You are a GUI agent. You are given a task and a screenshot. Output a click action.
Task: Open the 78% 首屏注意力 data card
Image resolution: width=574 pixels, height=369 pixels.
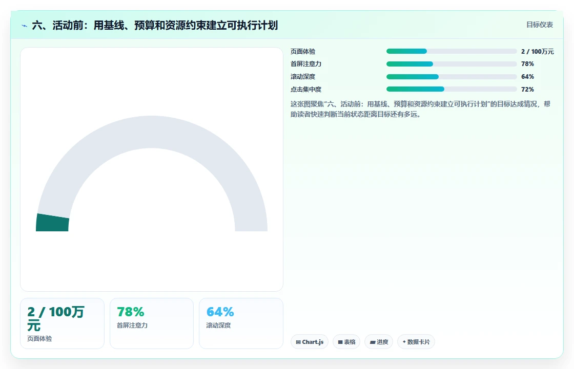(152, 323)
